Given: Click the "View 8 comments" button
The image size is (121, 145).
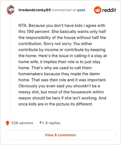Looking at the screenshot, I should coord(60,135).
